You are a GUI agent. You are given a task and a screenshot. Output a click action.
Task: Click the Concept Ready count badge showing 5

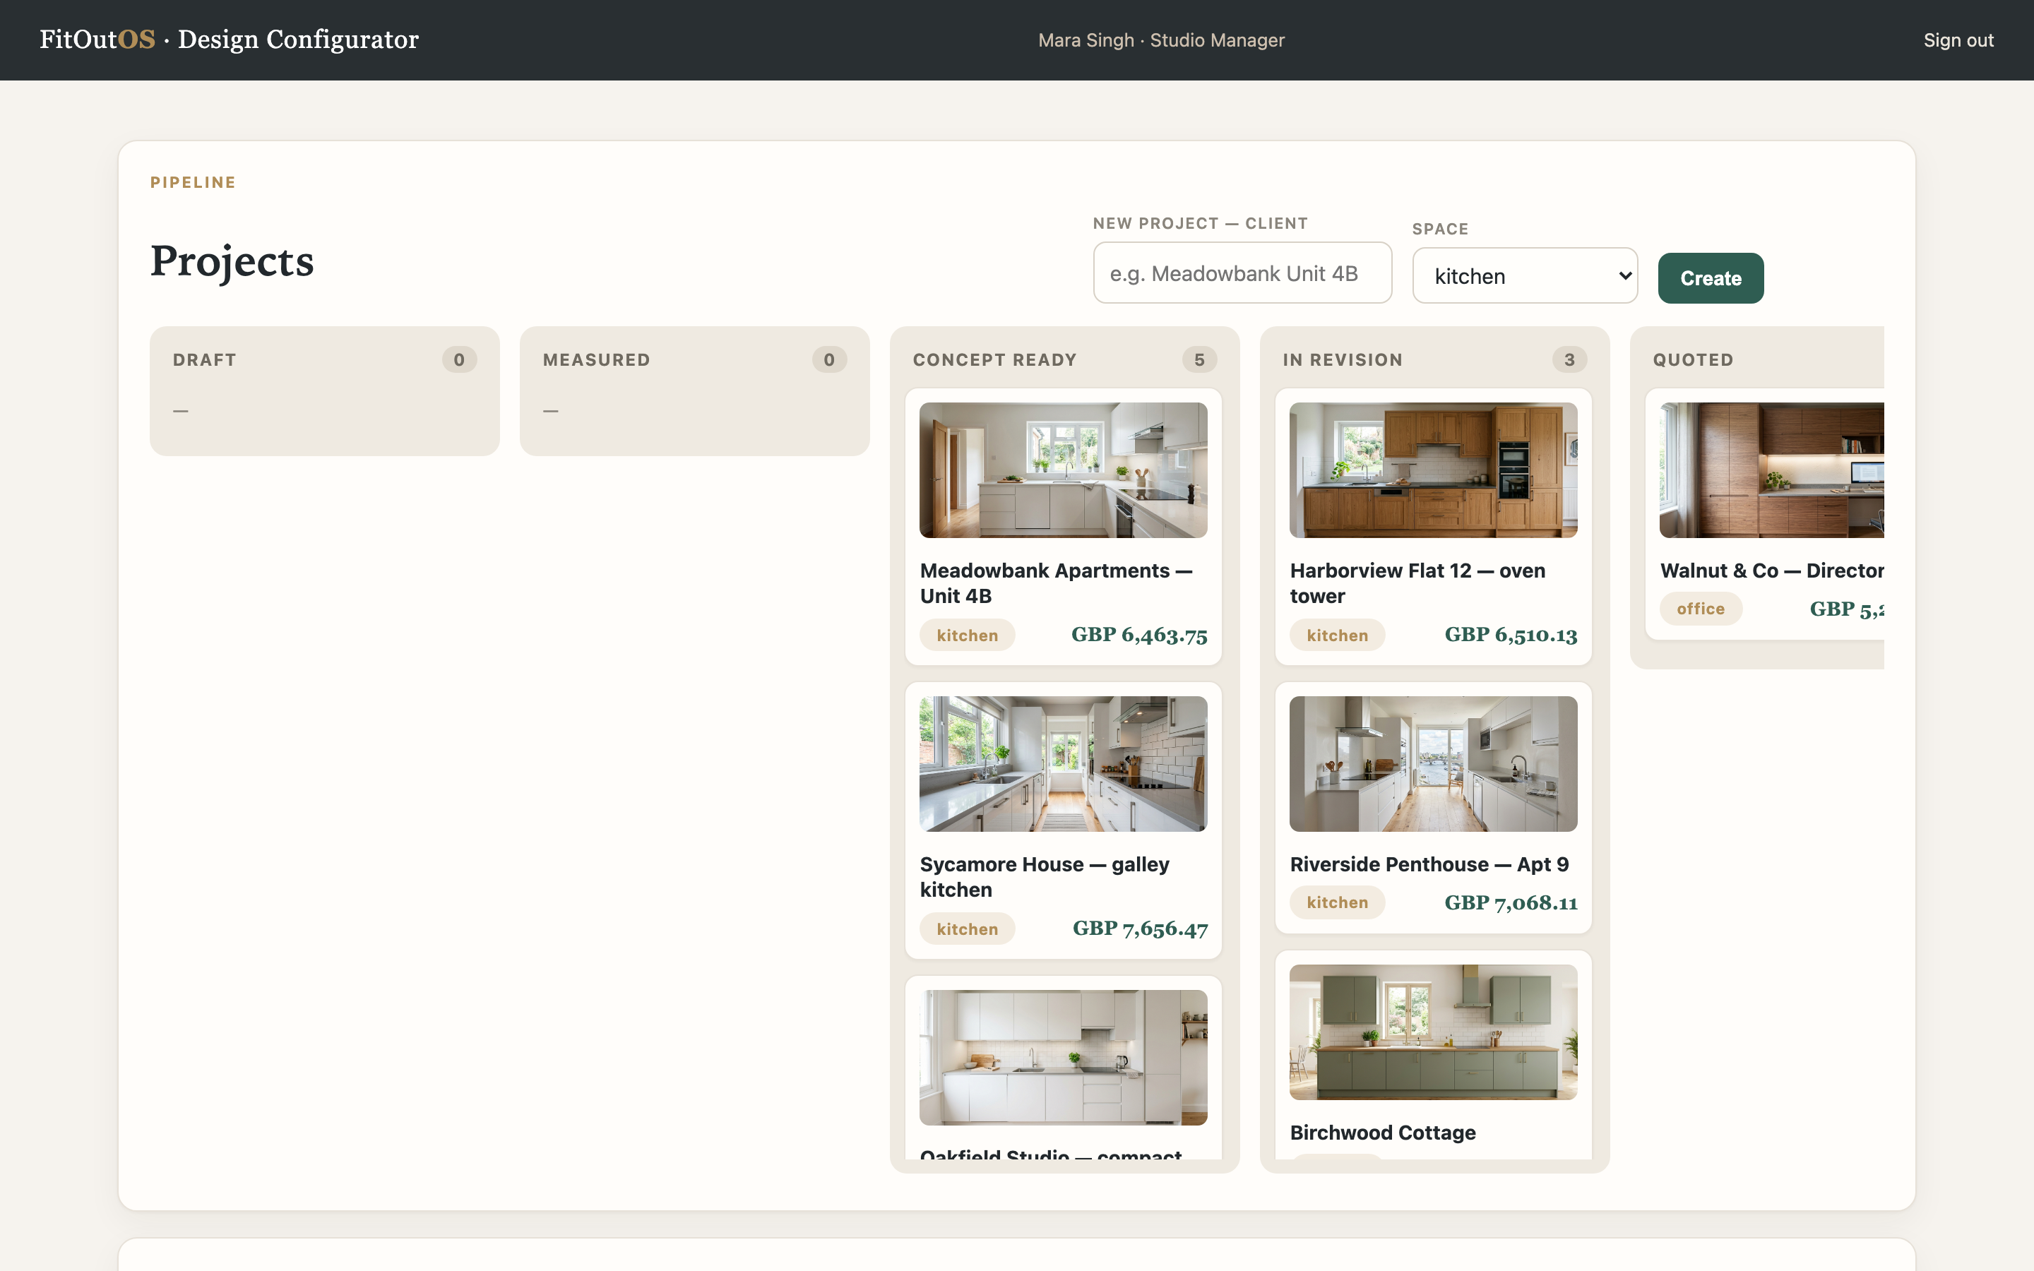tap(1199, 360)
